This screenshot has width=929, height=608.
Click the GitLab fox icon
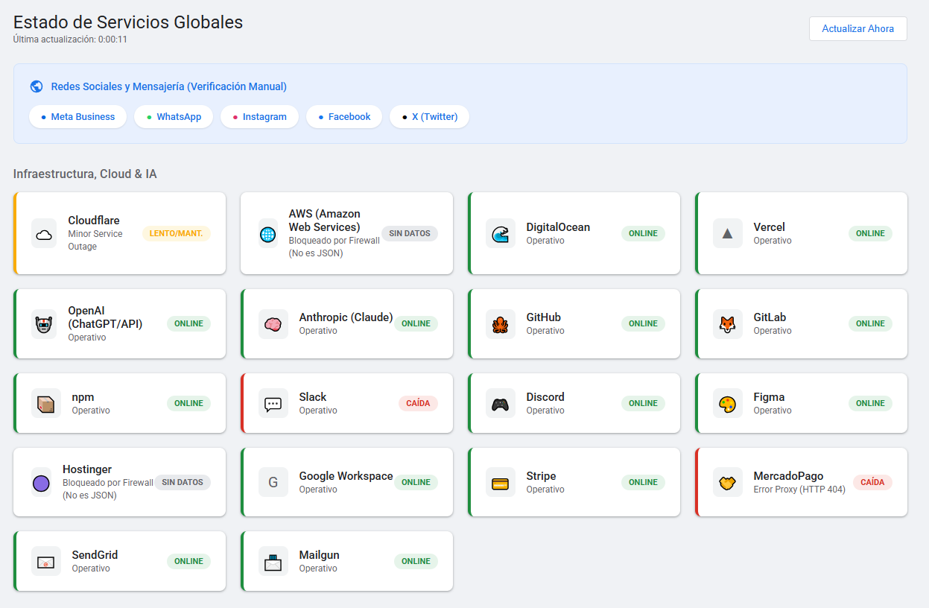click(728, 324)
